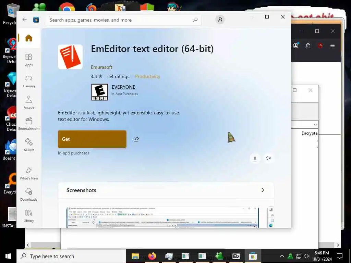Click the back arrow in Microsoft Store
Screen dimensions: 351x263
tap(25, 20)
